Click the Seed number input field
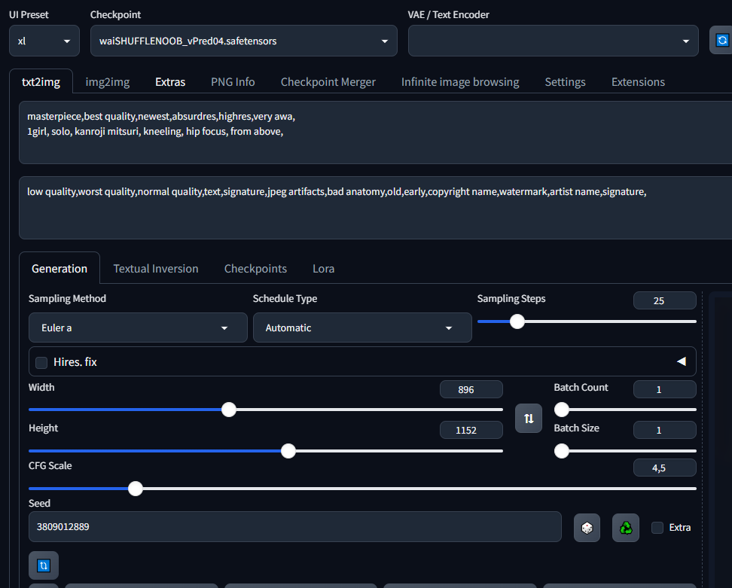 [294, 527]
